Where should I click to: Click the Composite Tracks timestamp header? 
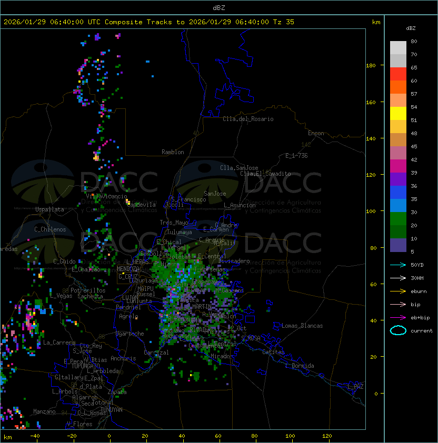pos(149,22)
